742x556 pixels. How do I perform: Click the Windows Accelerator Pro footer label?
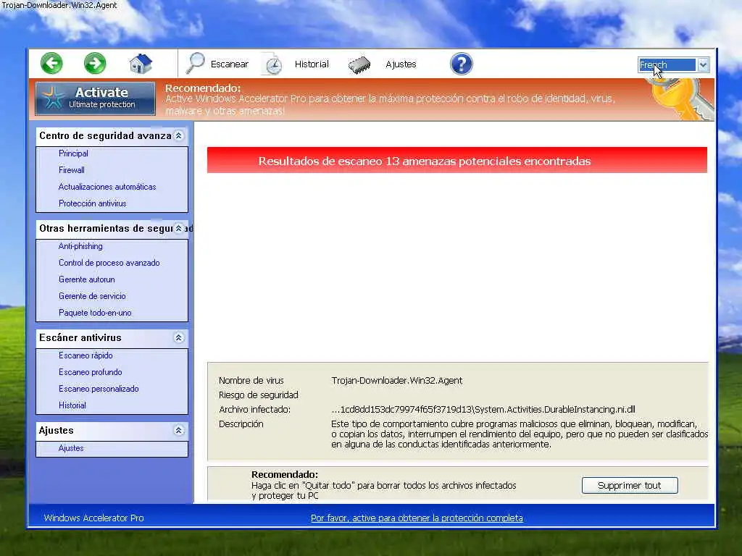pos(93,518)
